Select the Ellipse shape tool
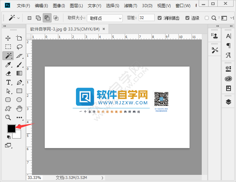This screenshot has width=236, height=182. pyautogui.click(x=19, y=100)
